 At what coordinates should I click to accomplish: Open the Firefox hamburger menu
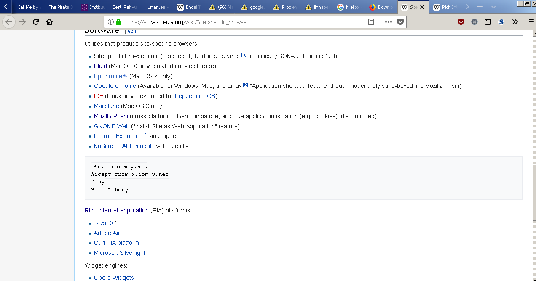(x=531, y=22)
